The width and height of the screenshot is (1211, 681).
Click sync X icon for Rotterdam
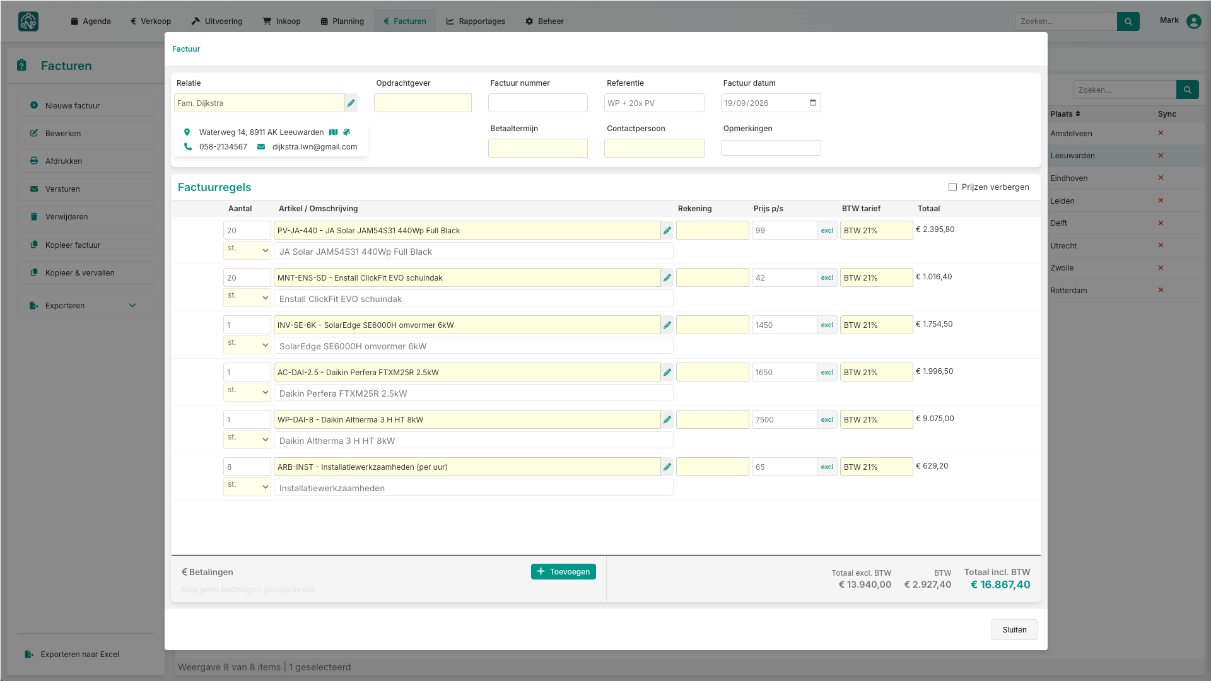tap(1161, 290)
